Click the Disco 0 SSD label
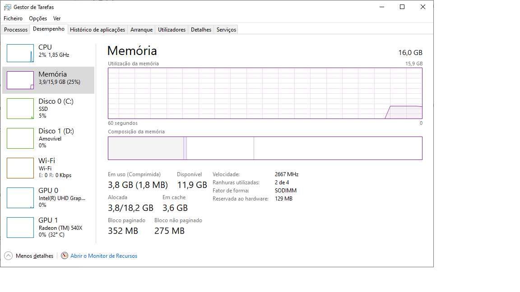This screenshot has height=292, width=520. click(43, 109)
